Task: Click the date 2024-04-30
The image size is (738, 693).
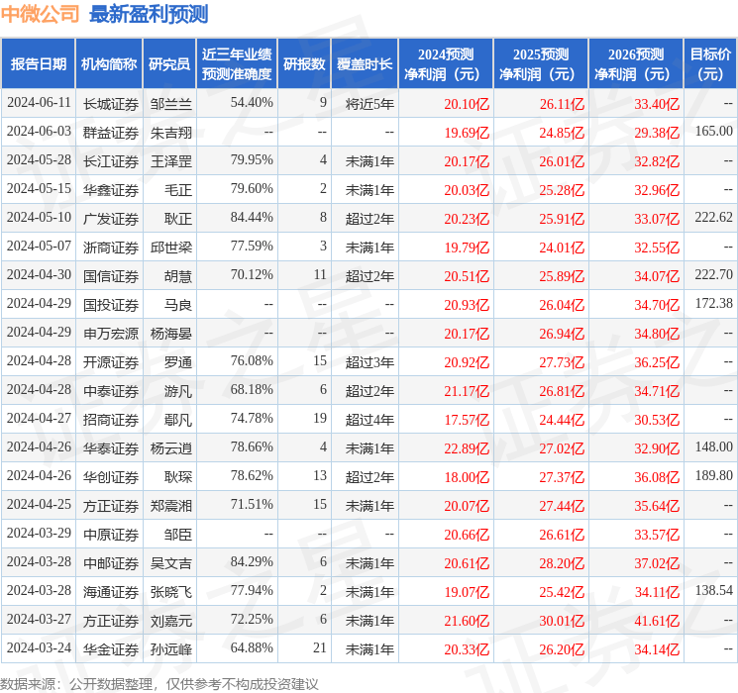Action: point(39,275)
